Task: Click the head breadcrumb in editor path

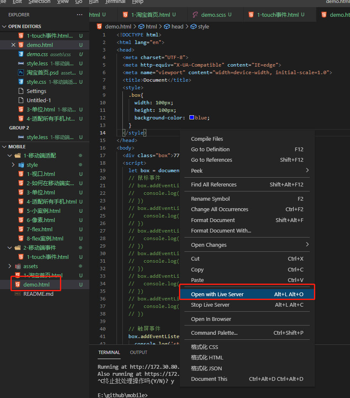Action: click(x=177, y=26)
